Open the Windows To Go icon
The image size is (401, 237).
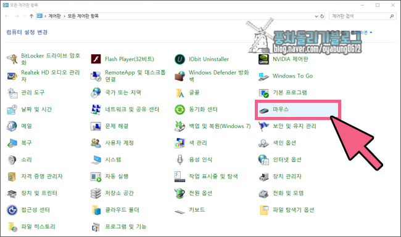click(x=263, y=76)
